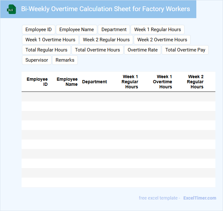Image resolution: width=223 pixels, height=211 pixels.
Task: Click the Total Overtime Hours tag
Action: (x=98, y=50)
